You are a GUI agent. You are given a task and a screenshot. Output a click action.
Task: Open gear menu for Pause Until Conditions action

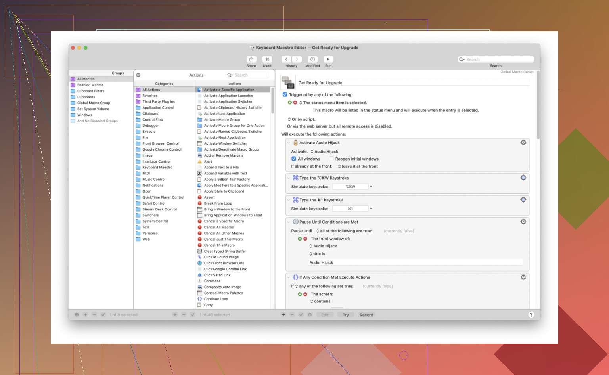[x=523, y=222]
